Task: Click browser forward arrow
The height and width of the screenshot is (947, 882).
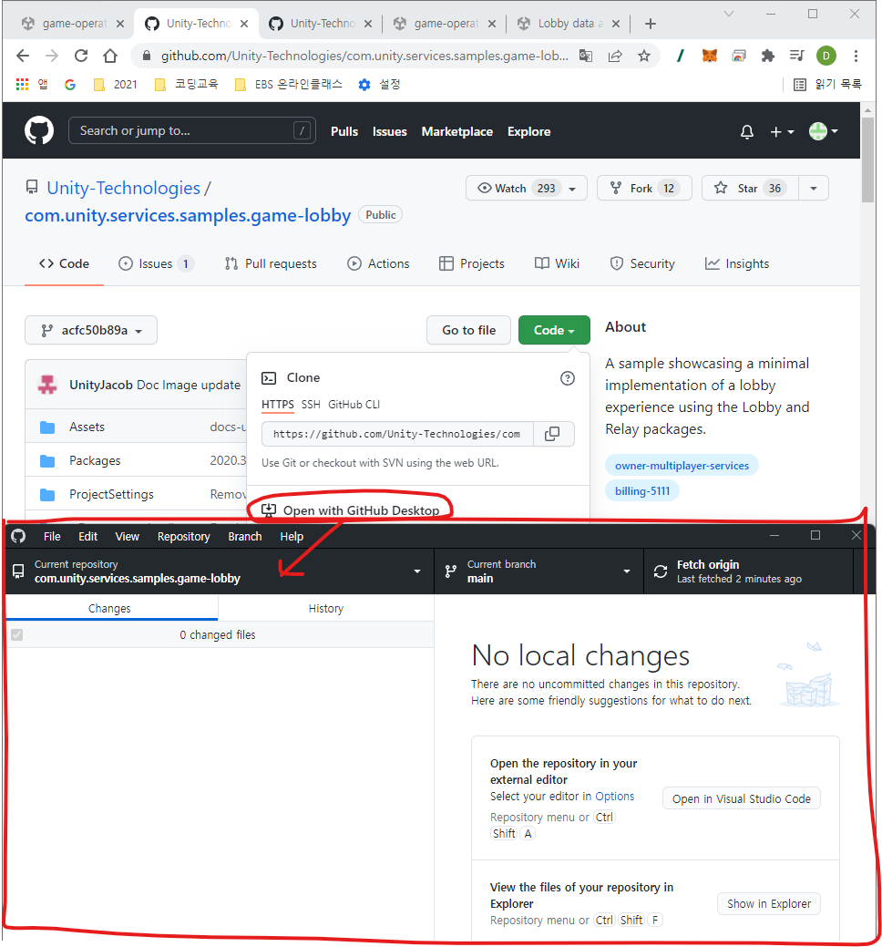Action: [52, 56]
